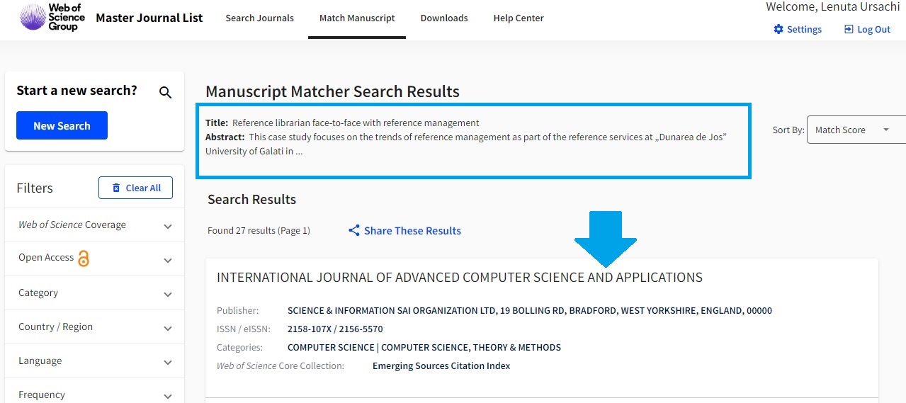906x403 pixels.
Task: Click the ISSN value 2158-107X / 2156-5570
Action: tap(335, 329)
